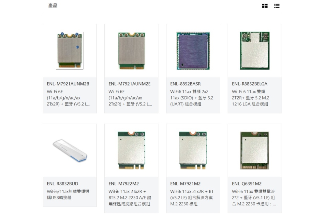Open the ENL-R8852BELGA module image
Viewport: 326px width, 217px height.
pos(255,51)
